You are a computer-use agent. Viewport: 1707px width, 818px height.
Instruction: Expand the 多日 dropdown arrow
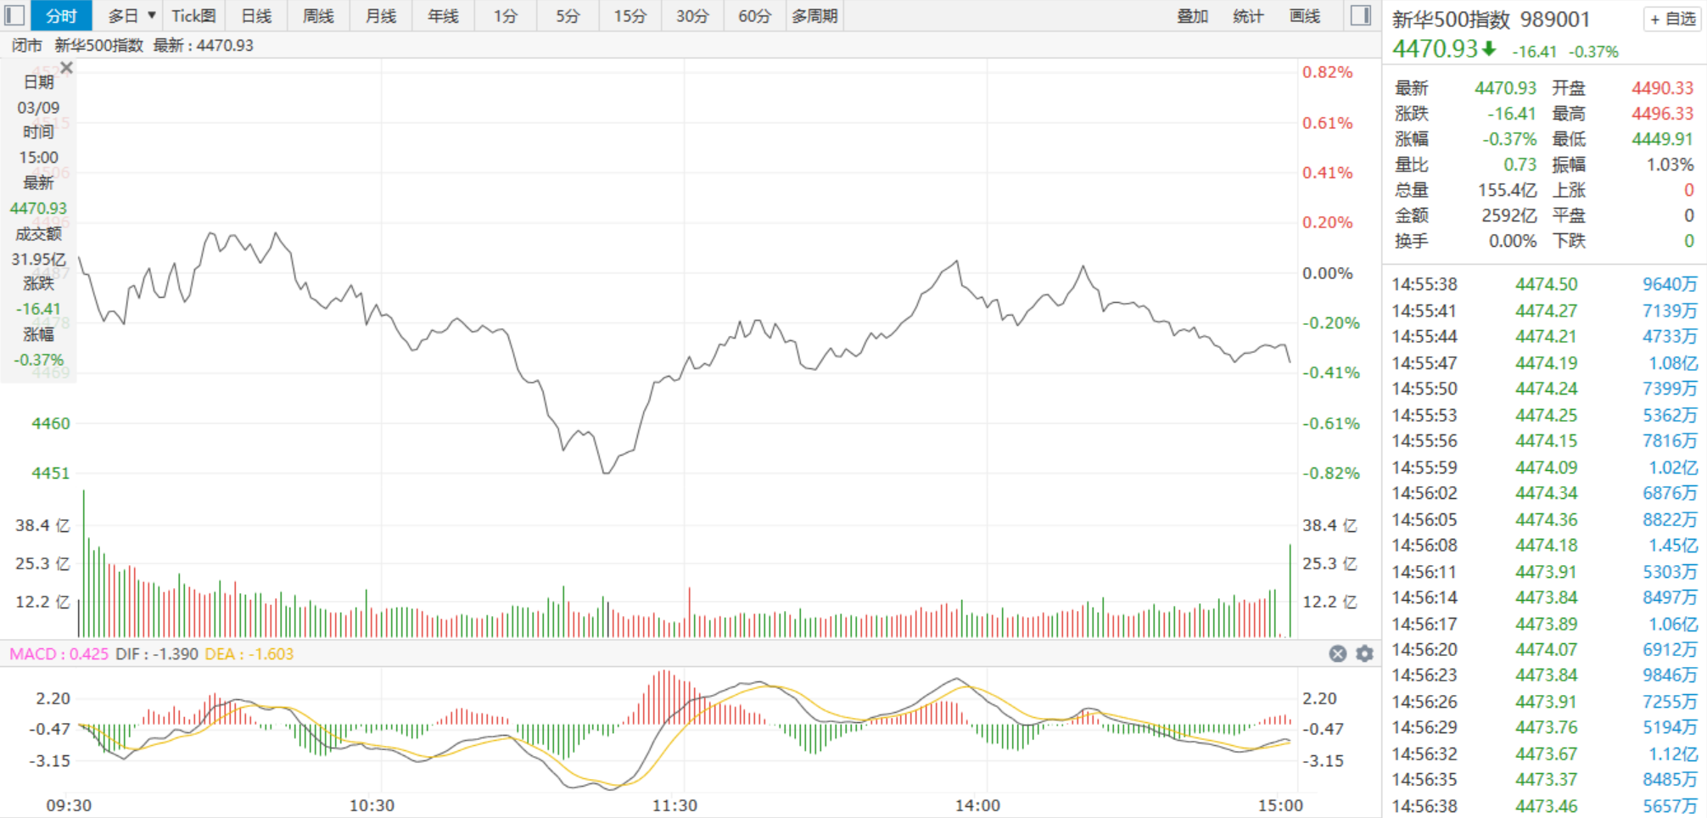[152, 15]
